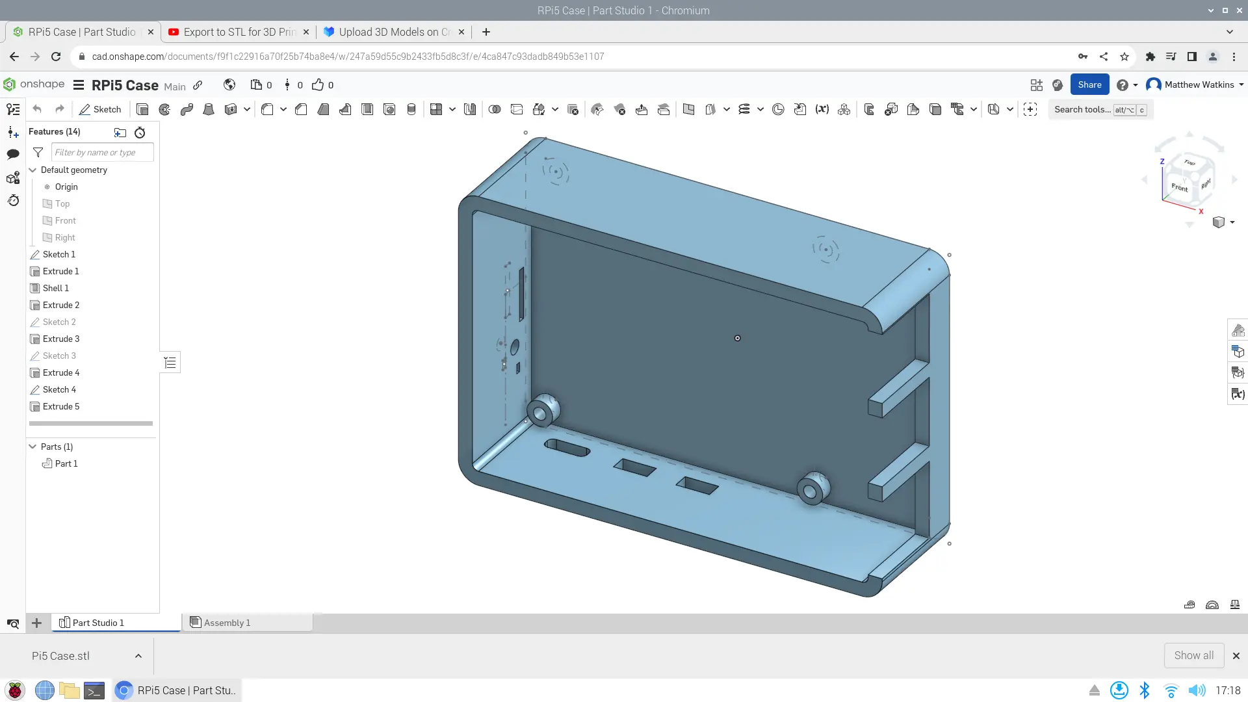
Task: Open the view cube display options dropdown
Action: pos(1232,222)
